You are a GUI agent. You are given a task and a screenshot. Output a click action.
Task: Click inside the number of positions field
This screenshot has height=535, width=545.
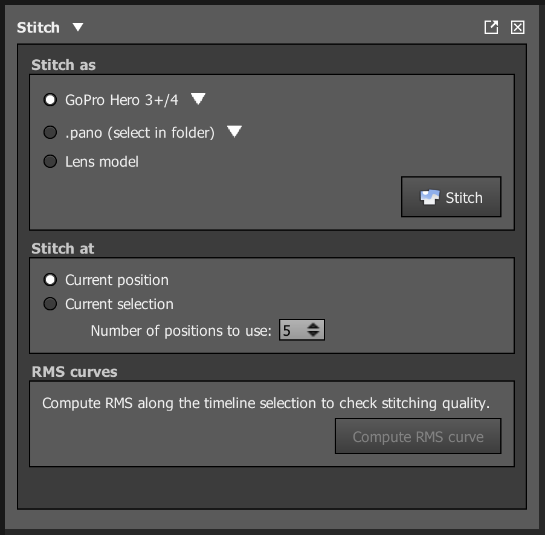pyautogui.click(x=290, y=329)
